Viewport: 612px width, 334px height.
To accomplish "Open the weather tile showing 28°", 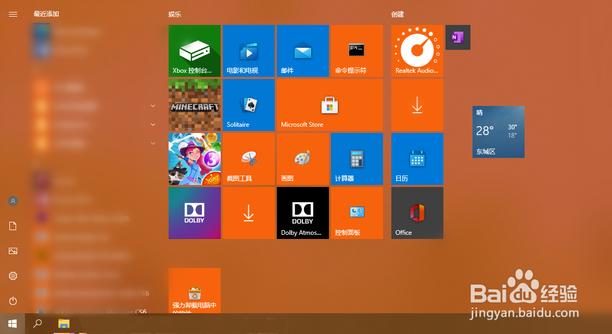I will 499,132.
